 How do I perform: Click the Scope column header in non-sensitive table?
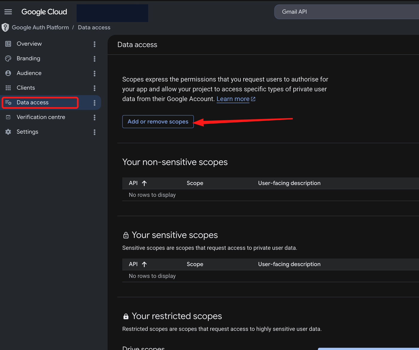pos(195,183)
